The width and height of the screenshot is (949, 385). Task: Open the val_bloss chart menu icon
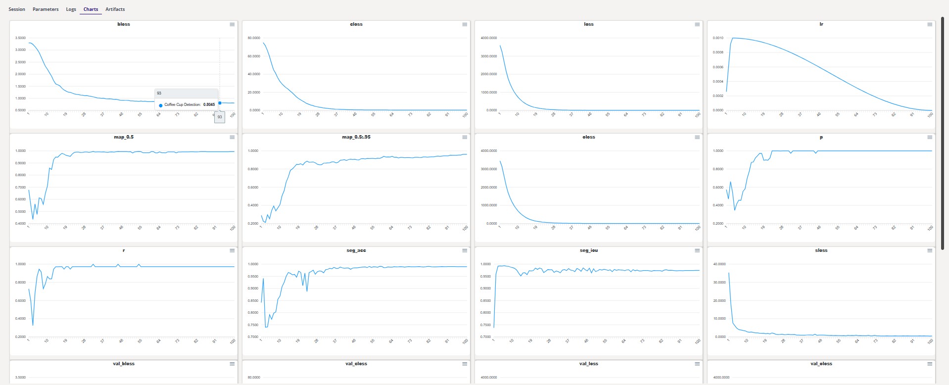pos(232,364)
